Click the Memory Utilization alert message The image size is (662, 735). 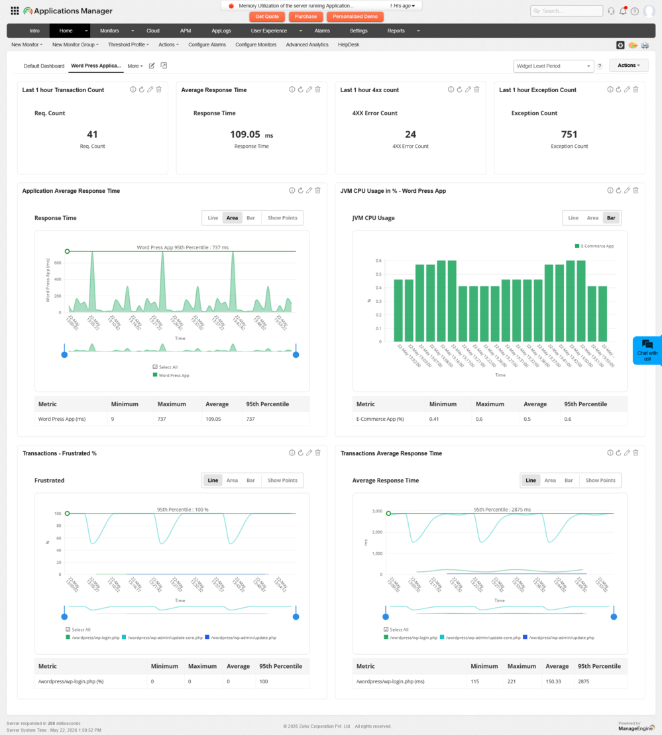point(296,6)
